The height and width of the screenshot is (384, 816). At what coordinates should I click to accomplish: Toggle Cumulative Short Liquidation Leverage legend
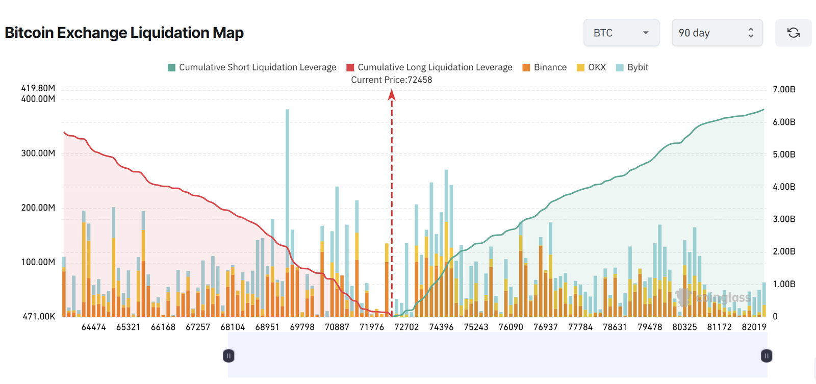(257, 67)
